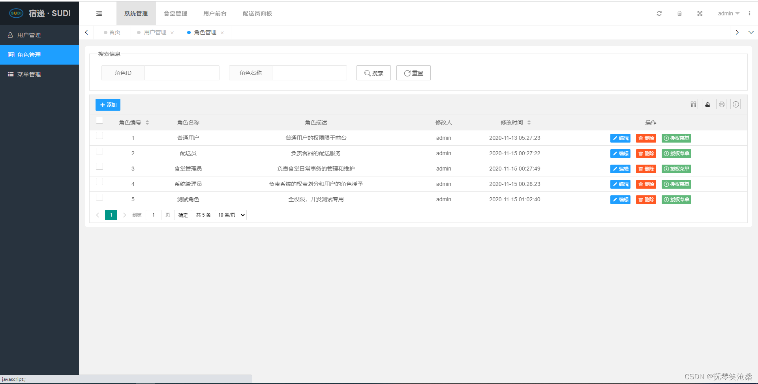Viewport: 758px width, 384px height.
Task: Close the 用户管理 tab
Action: 172,33
